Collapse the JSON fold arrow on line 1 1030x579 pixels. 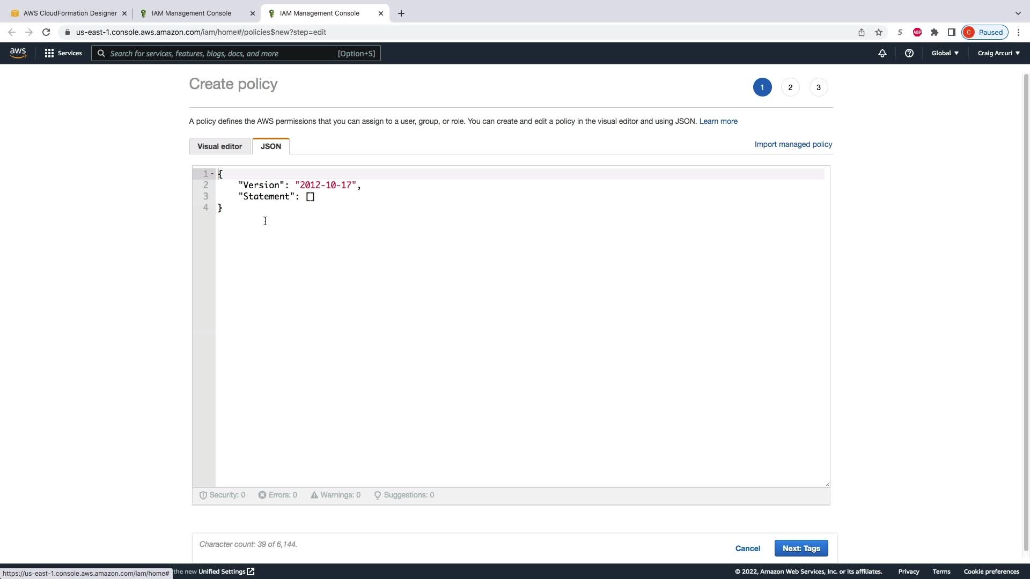[x=212, y=174]
